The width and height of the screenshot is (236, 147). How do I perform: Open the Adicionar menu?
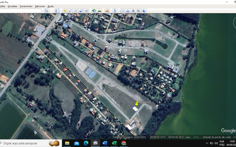point(40,6)
